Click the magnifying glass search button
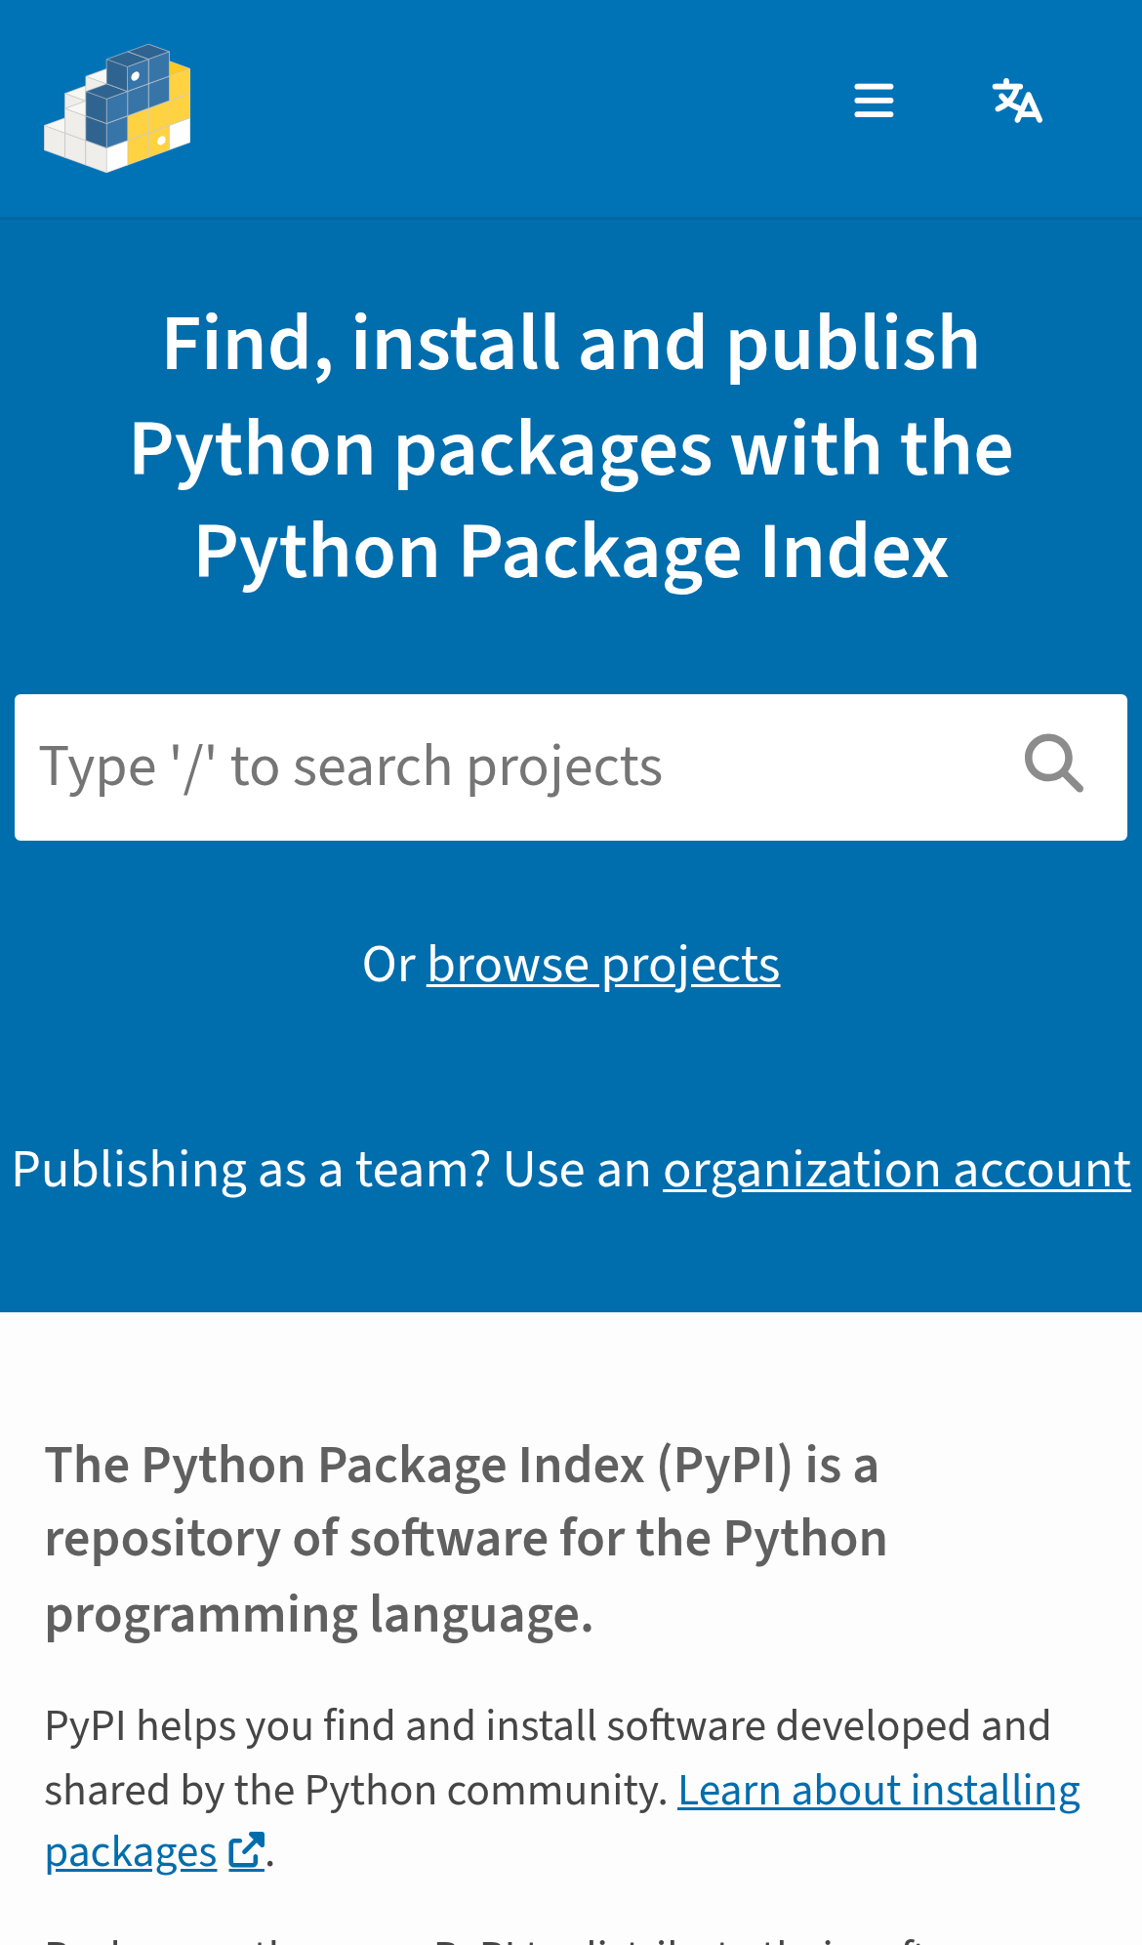This screenshot has height=1945, width=1142. 1054,765
